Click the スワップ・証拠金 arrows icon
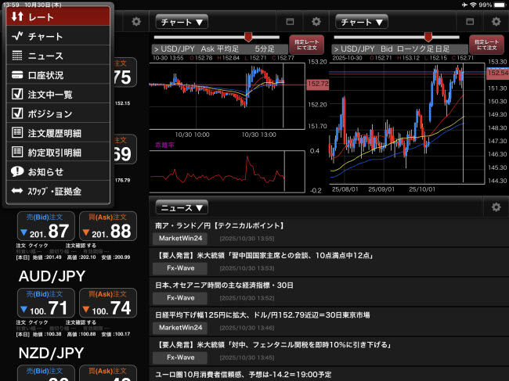This screenshot has width=509, height=381. 17,191
